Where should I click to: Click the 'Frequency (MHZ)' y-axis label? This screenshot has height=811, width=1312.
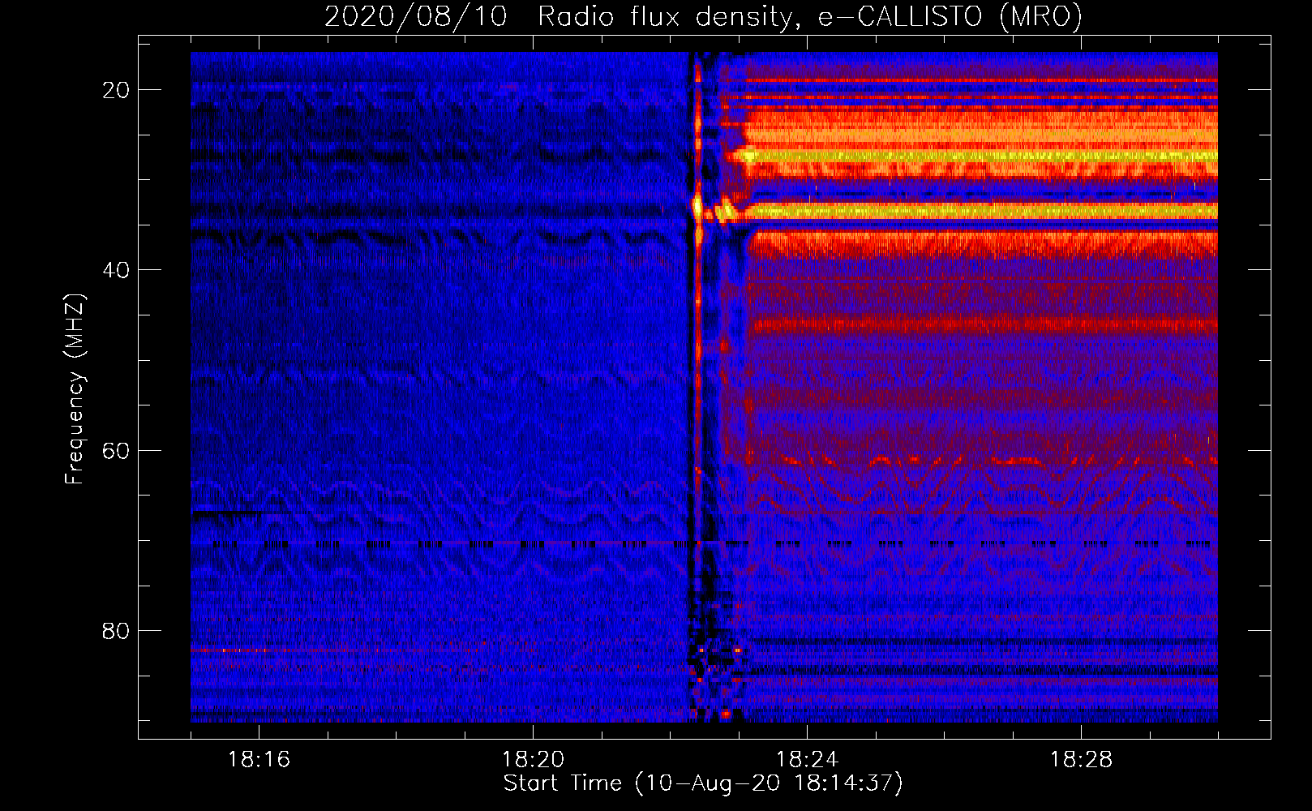(75, 388)
